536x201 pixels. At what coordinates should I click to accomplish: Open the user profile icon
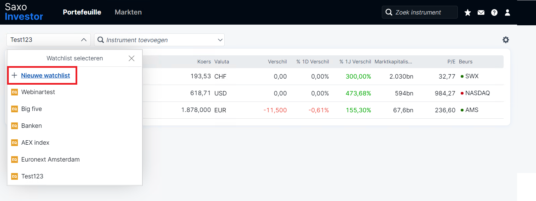507,12
